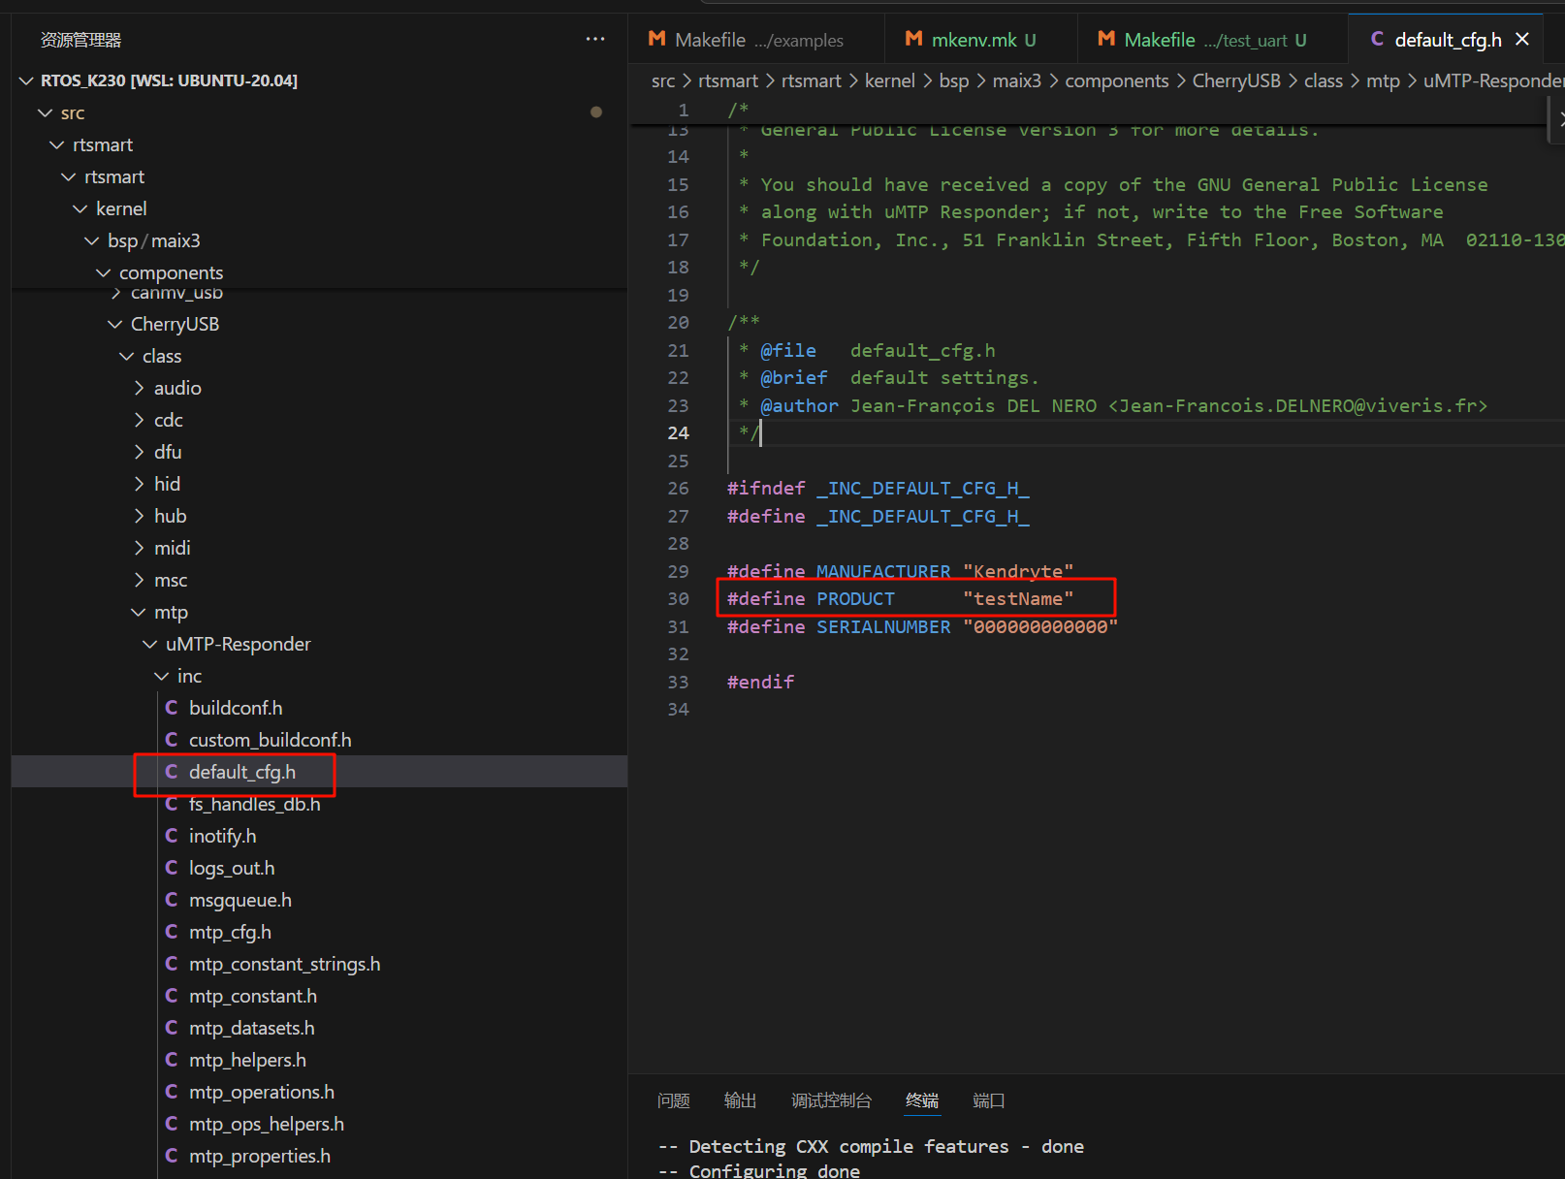
Task: Click the M icon on Makefile test_uart tab
Action: pos(1106,39)
